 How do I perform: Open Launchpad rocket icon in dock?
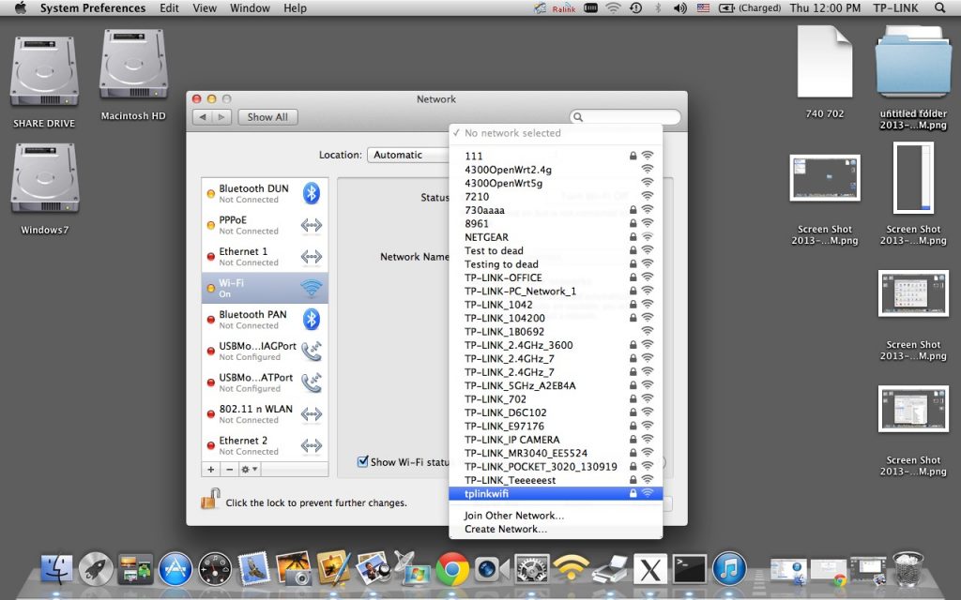pos(97,569)
